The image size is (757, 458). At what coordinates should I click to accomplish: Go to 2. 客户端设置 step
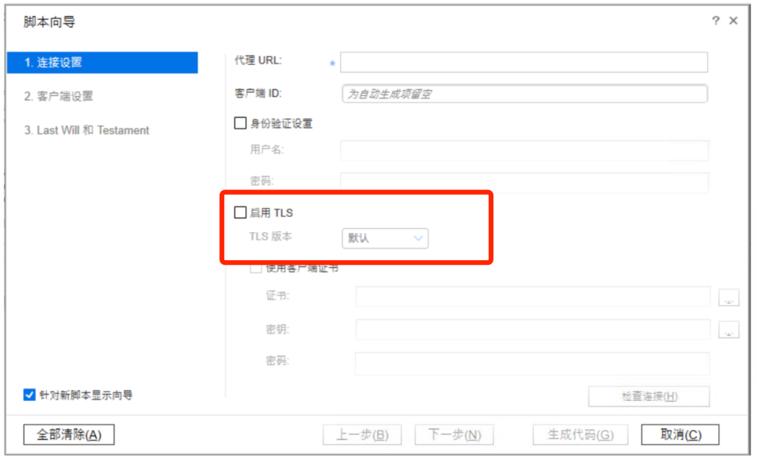[59, 96]
